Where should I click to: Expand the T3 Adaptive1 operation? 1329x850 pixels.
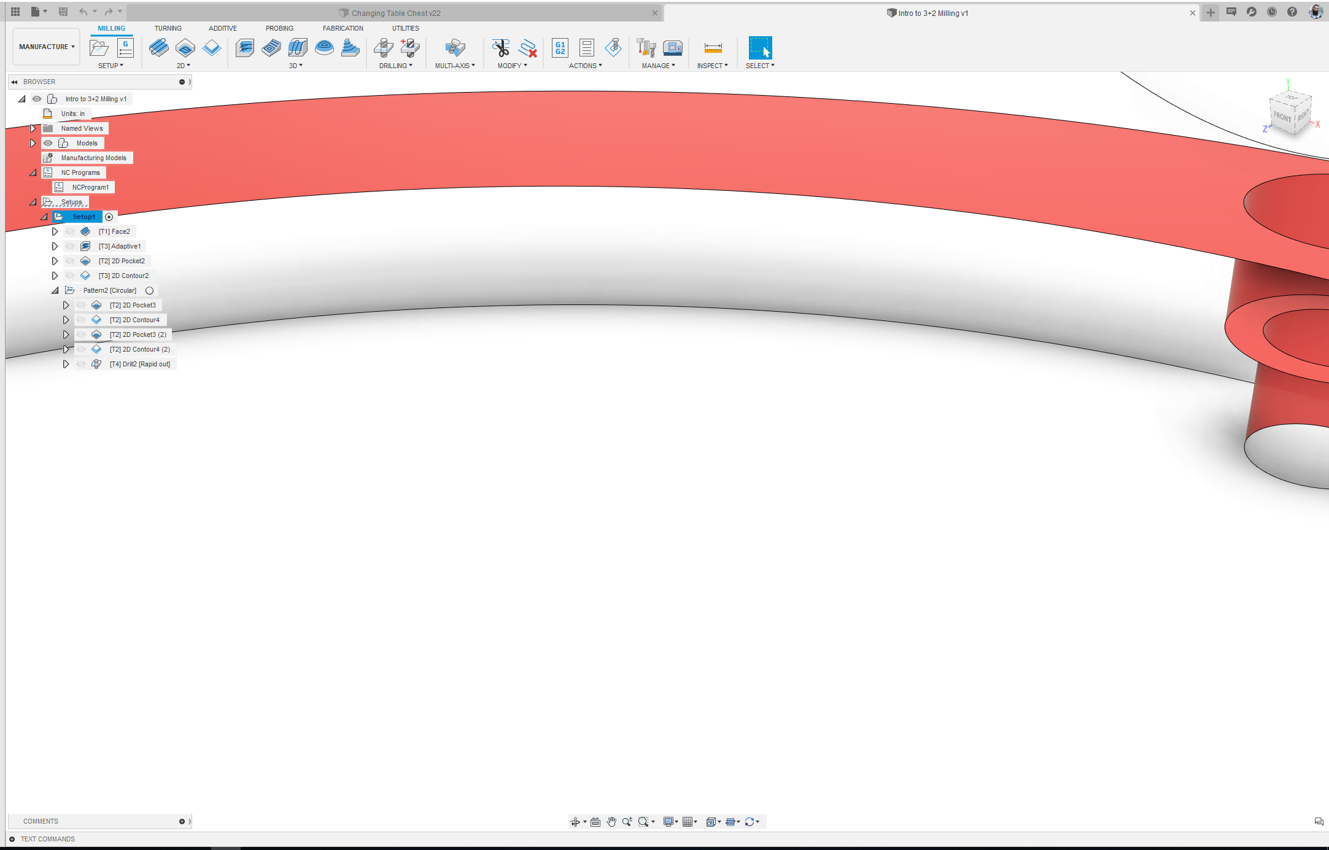[x=55, y=246]
